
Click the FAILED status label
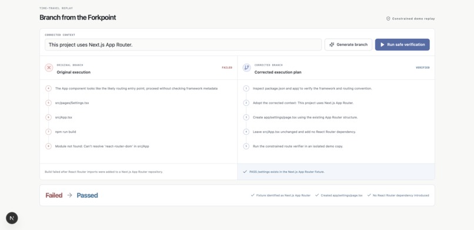click(x=227, y=68)
